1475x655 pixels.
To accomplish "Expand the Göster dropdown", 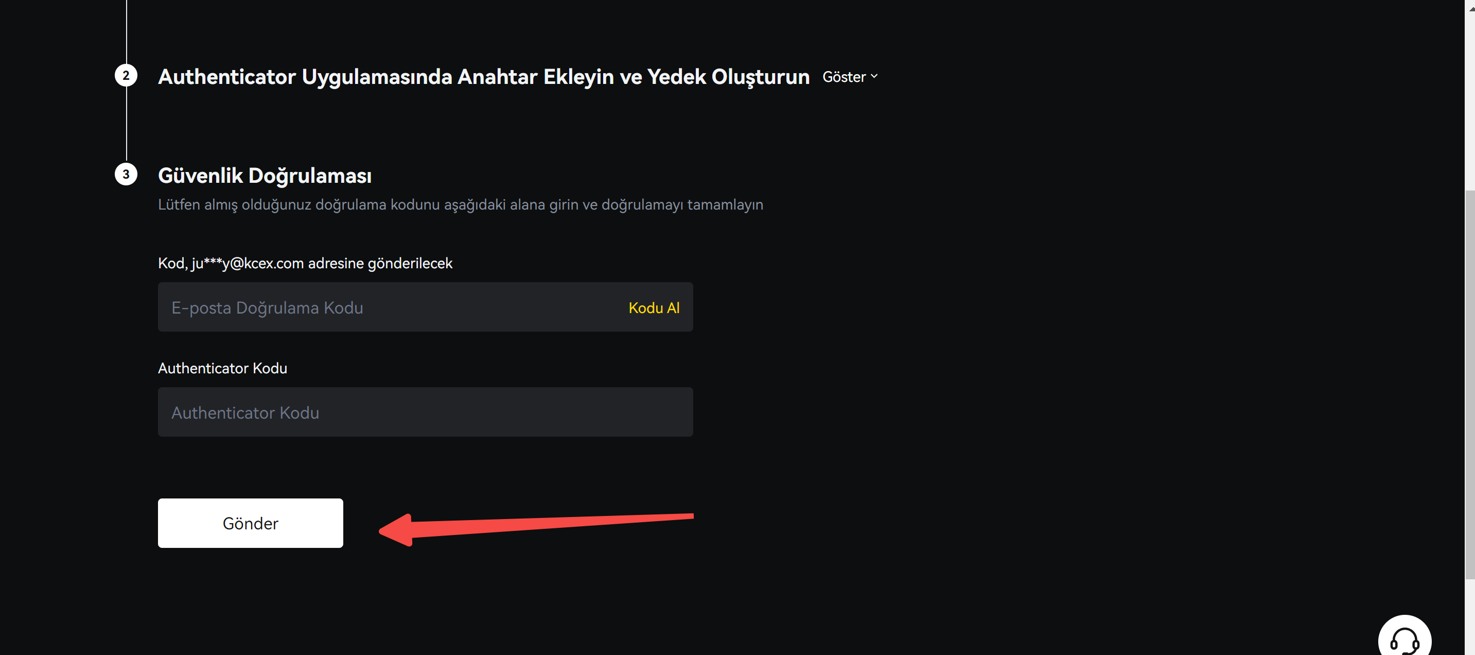I will (850, 77).
